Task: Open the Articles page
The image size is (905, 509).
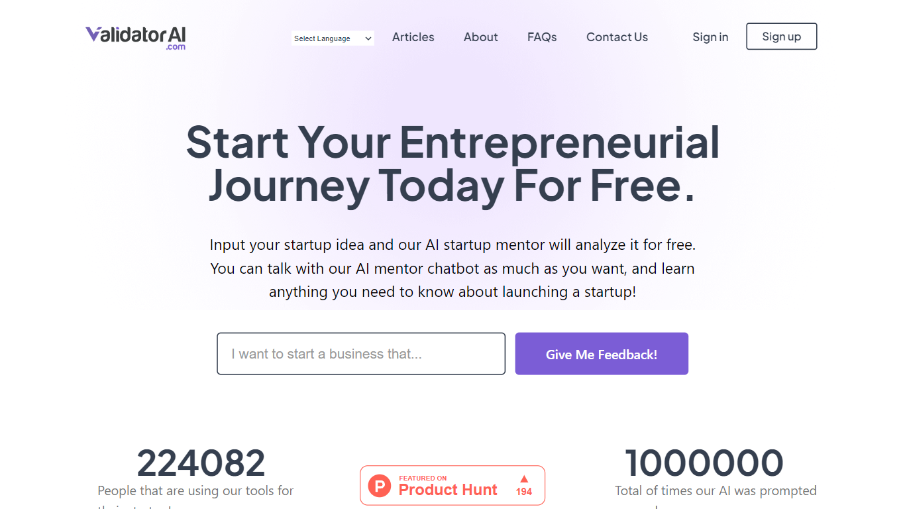Action: [413, 37]
